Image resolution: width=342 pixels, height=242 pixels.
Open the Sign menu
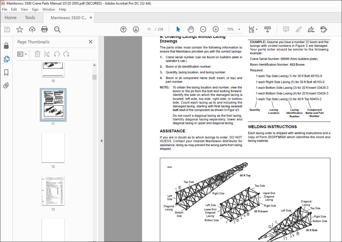(x=35, y=9)
